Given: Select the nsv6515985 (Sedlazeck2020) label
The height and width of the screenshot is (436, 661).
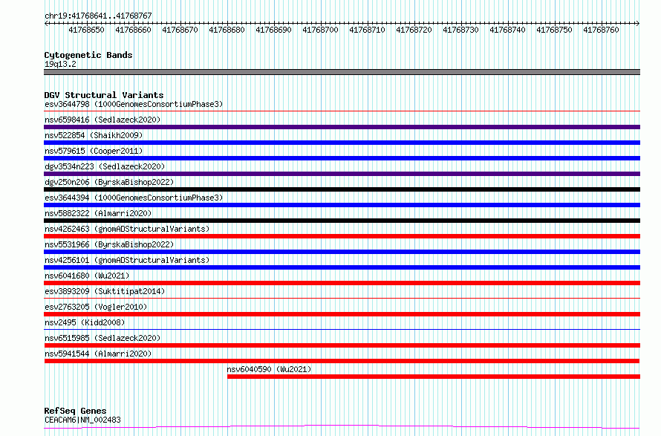Looking at the screenshot, I should tap(102, 338).
